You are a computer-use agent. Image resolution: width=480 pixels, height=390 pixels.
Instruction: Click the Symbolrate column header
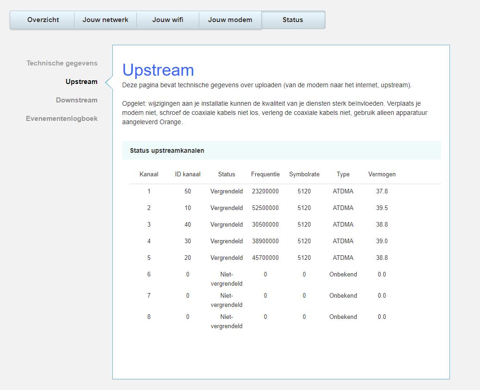click(304, 174)
